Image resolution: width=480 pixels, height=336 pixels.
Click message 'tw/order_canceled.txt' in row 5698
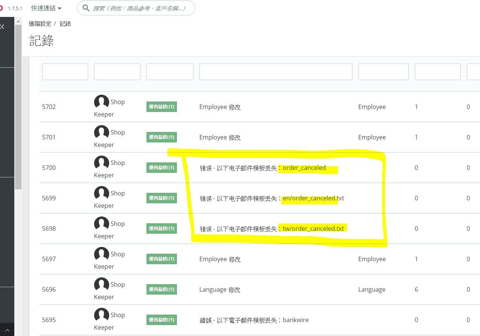pos(272,229)
